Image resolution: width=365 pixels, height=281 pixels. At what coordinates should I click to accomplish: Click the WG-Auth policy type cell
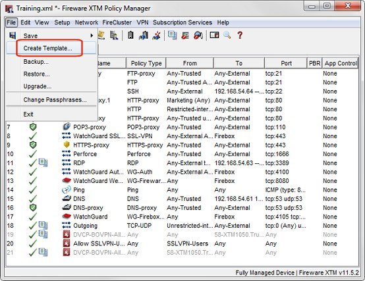coord(140,172)
